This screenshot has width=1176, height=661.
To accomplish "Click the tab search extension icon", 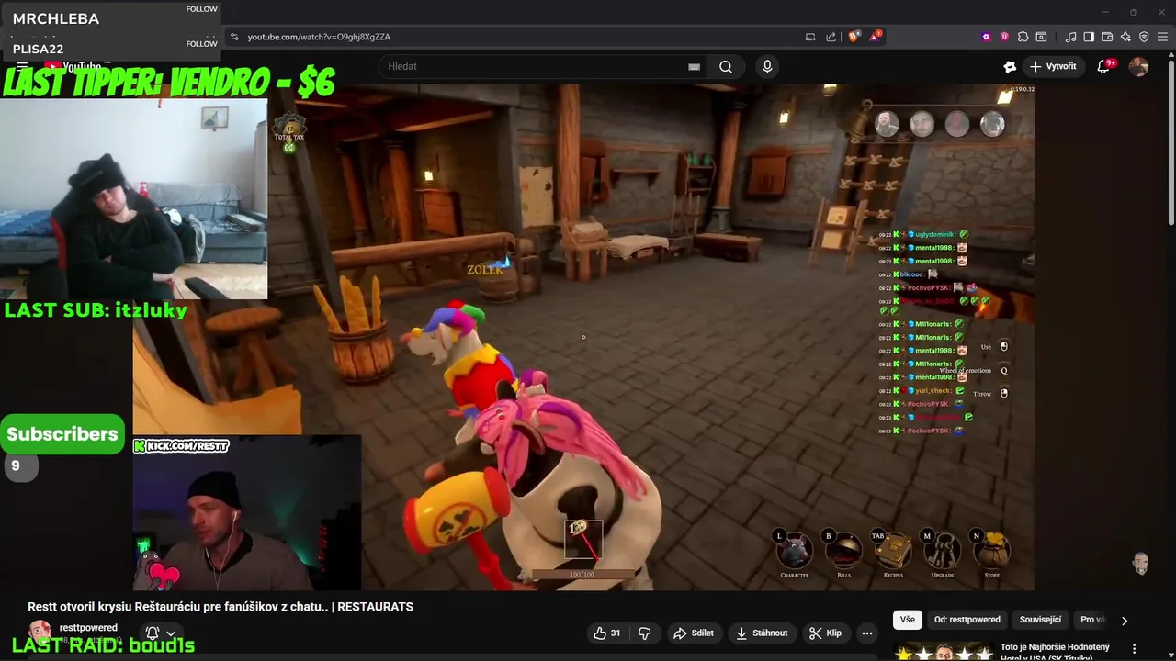I will coord(1041,37).
